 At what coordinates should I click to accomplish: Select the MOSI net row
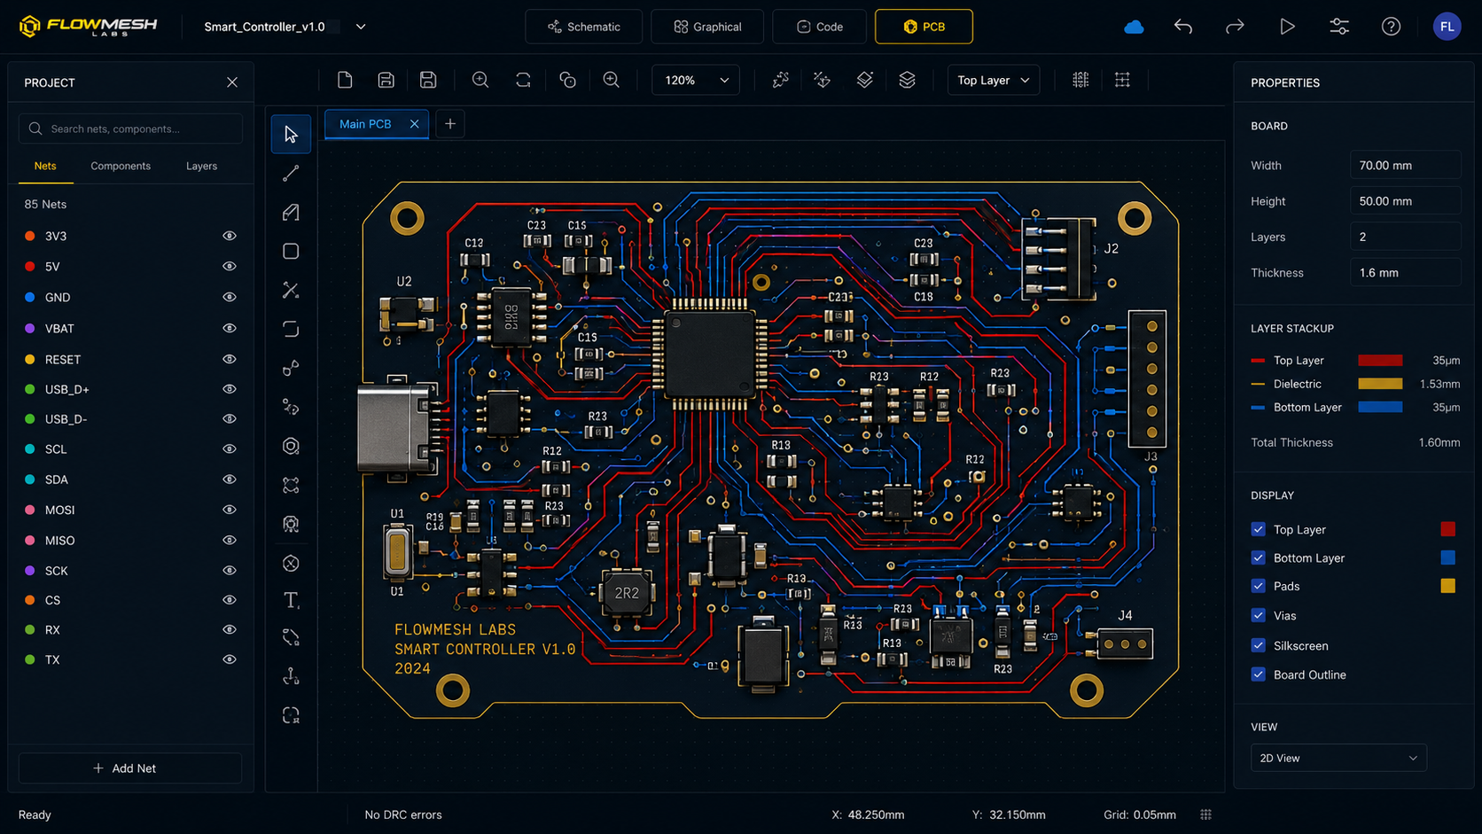[x=130, y=510]
